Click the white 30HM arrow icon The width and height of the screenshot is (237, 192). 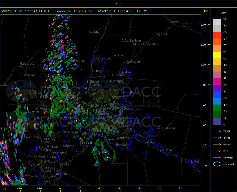217,138
